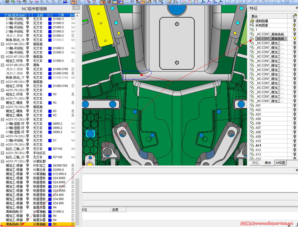Collapse the ACO1-77 (3X) group
Screen dimensions: 298x227
tap(2, 161)
